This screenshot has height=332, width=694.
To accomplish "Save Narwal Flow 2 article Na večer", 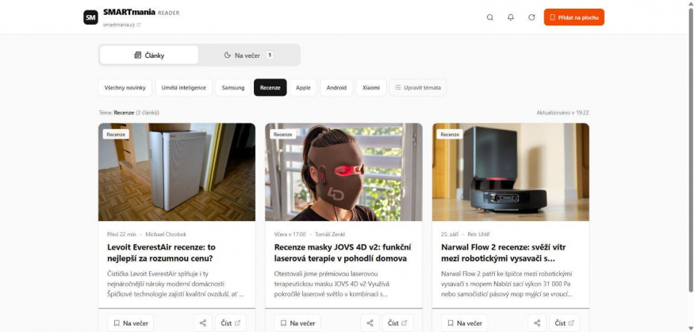I will 465,323.
